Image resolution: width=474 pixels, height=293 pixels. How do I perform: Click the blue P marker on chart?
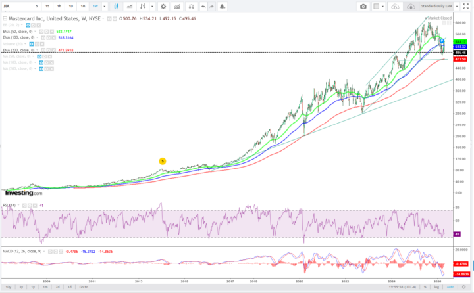coord(442,41)
